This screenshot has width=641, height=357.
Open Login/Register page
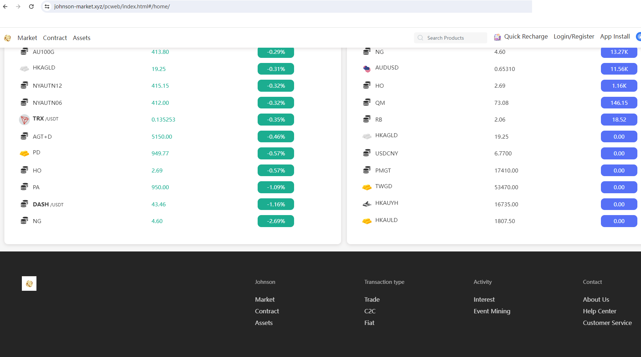pos(574,36)
